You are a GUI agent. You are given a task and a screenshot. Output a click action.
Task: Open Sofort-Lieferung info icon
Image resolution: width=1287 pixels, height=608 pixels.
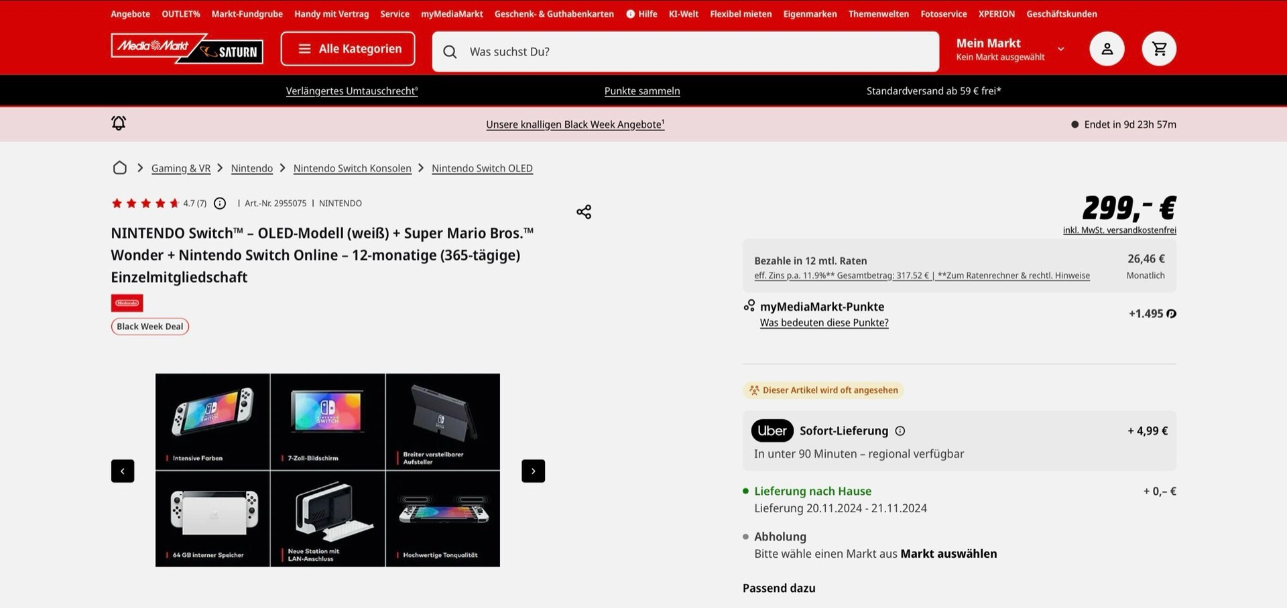click(900, 431)
